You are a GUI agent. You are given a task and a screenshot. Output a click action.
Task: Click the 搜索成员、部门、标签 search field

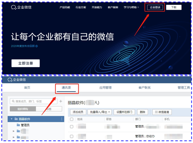(33, 101)
